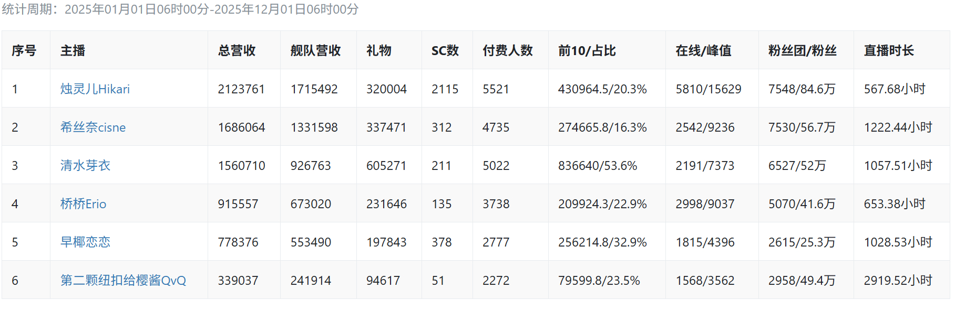
Task: Click the 在线/峰值 column header
Action: (x=703, y=51)
